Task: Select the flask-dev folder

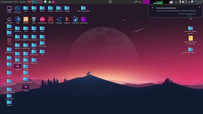Action: pos(42,38)
